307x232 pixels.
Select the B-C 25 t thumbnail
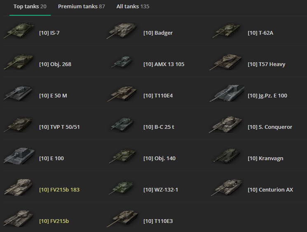[x=122, y=124]
